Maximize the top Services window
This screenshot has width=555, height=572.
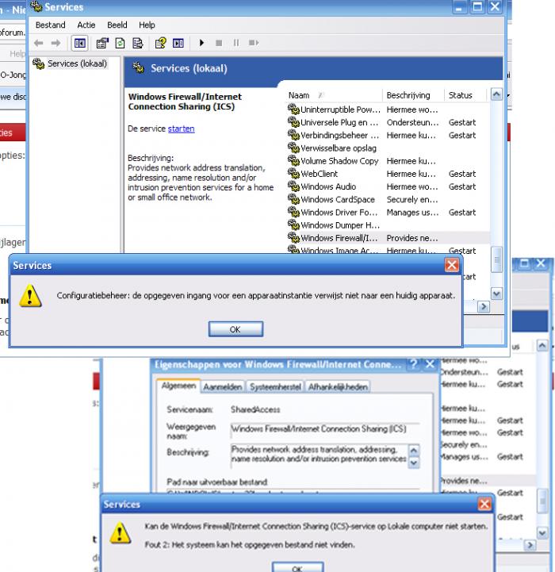pyautogui.click(x=477, y=6)
